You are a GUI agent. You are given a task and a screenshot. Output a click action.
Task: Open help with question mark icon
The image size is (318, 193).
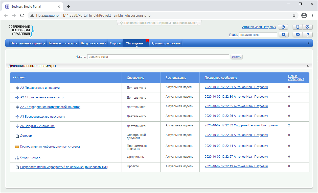307,35
